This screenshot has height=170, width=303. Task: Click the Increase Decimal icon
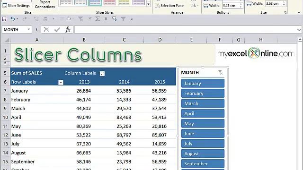tap(36, 19)
